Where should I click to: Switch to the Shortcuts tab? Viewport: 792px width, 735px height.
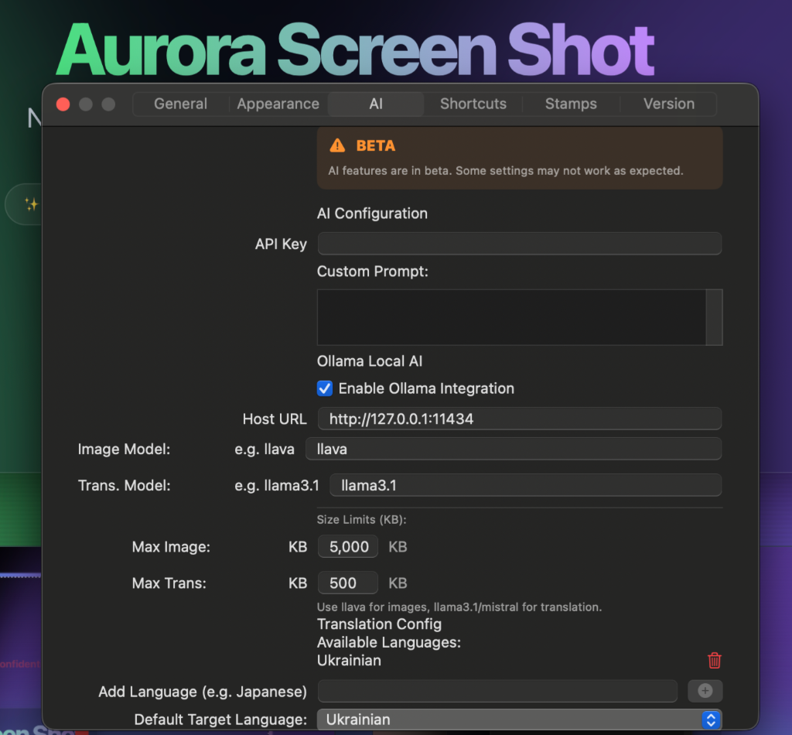coord(473,104)
